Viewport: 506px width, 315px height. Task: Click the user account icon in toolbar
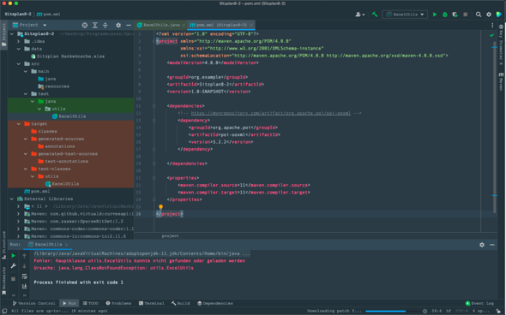point(359,15)
